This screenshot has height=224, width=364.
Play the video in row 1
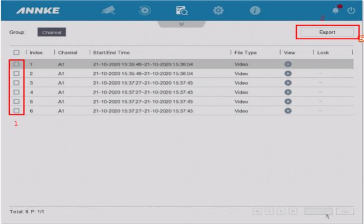(x=288, y=64)
